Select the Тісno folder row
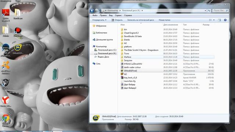Screen dimensions: 235x132 tap(167, 54)
